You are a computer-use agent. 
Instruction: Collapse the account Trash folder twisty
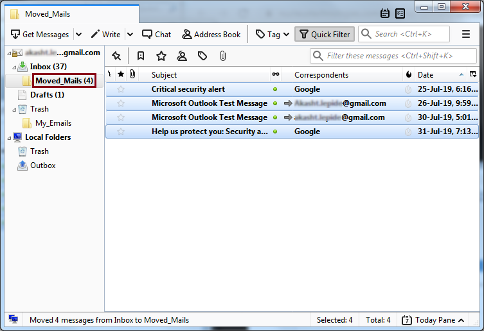coord(14,110)
